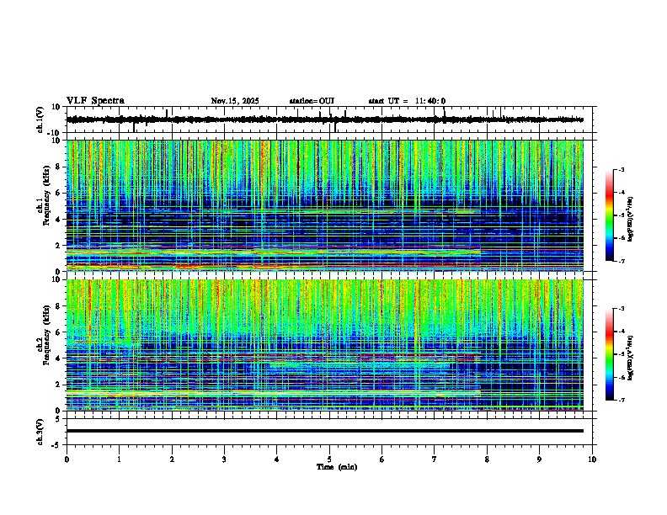This screenshot has width=667, height=515.
Task: Click inside the ch.2 spectrogram panel
Action: (324, 345)
